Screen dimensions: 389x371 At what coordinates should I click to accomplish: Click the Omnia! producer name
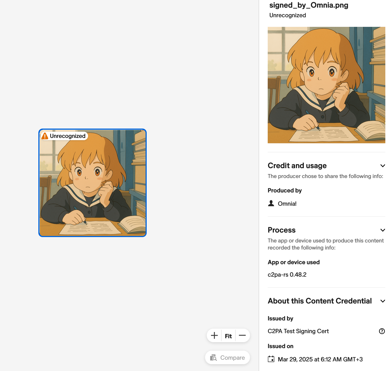click(287, 204)
